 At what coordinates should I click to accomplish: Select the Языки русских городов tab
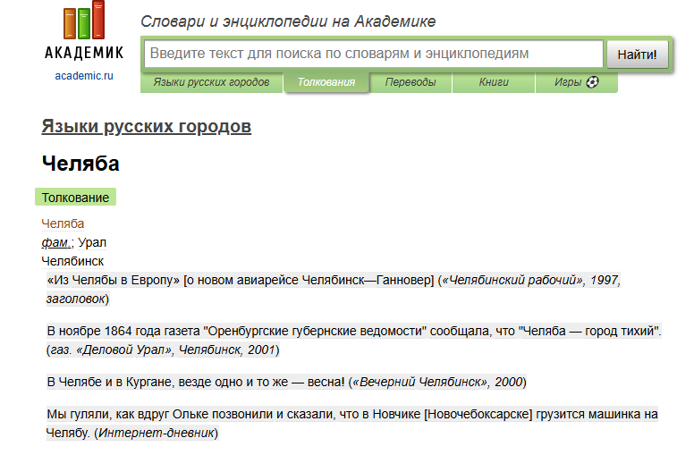coord(211,82)
